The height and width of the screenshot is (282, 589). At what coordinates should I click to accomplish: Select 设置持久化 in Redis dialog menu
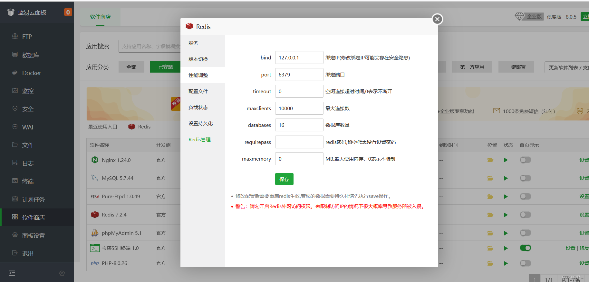[203, 123]
